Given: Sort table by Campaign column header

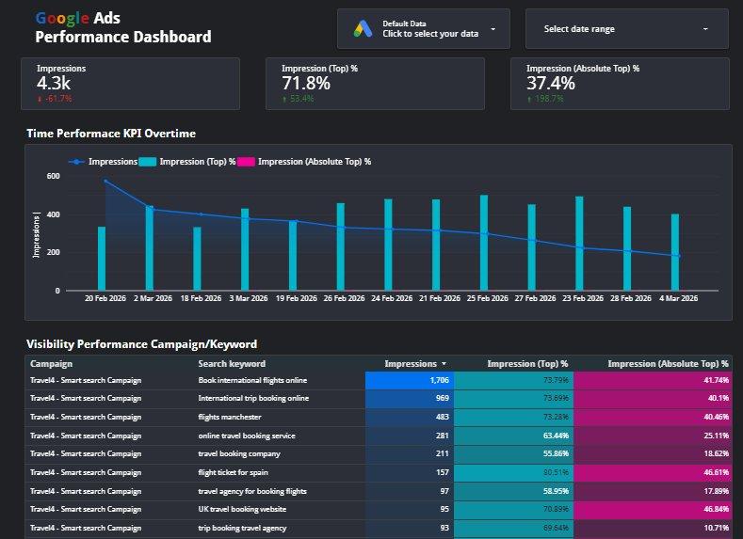Looking at the screenshot, I should (x=51, y=364).
